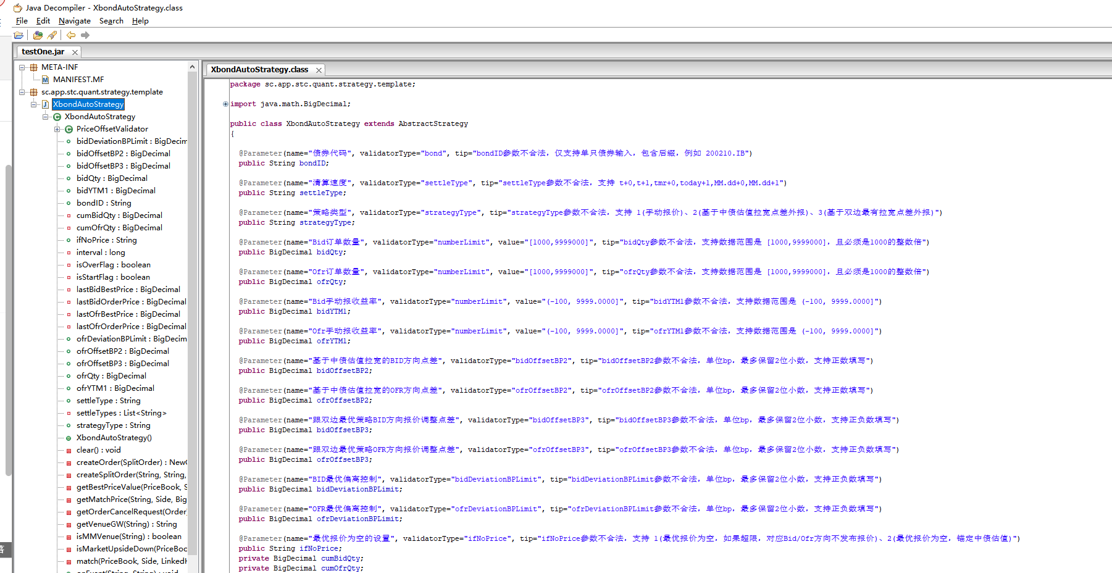Collapse the XbondAutoStrategy class members node
The width and height of the screenshot is (1112, 573).
tap(46, 117)
